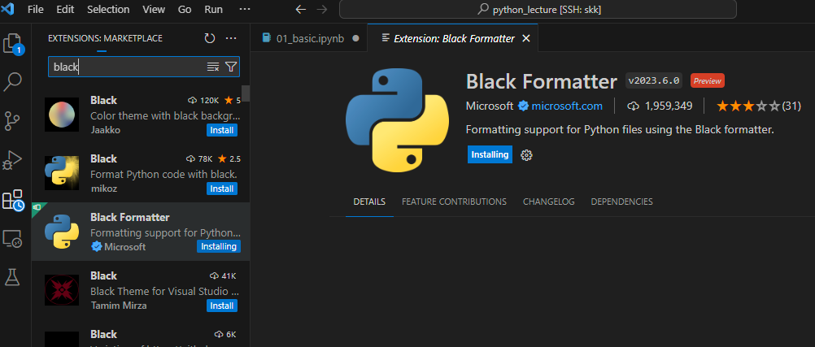
Task: Switch to the DEPENDENCIES tab
Action: coord(621,202)
